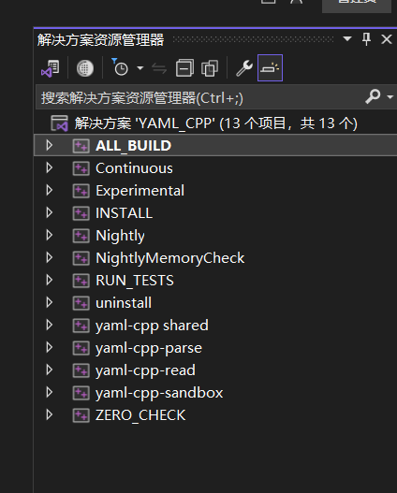Image resolution: width=397 pixels, height=493 pixels.
Task: Click the Nightly C++ project icon
Action: (x=81, y=236)
